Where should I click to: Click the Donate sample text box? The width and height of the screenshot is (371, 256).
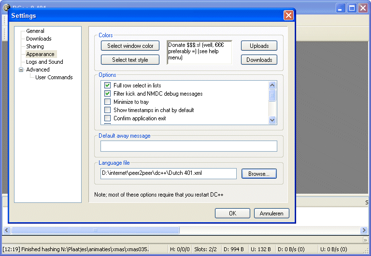click(200, 52)
